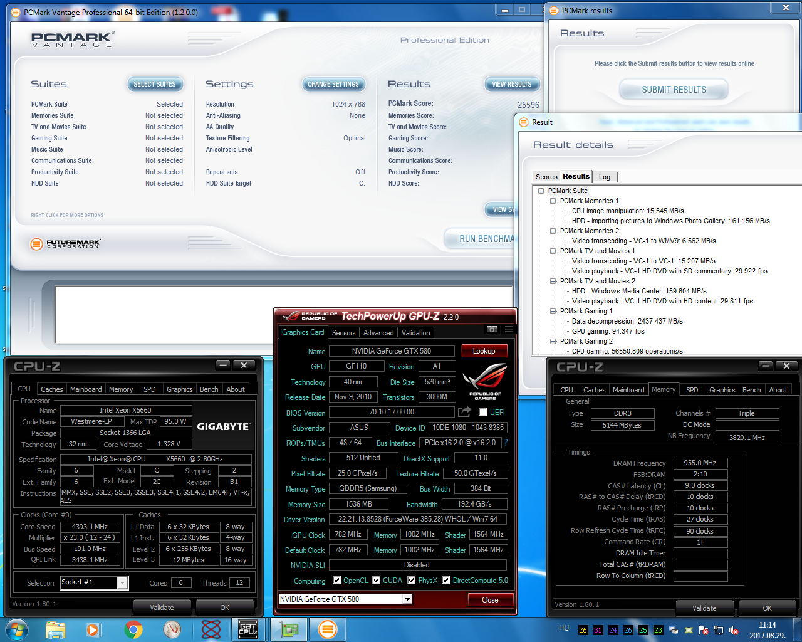Image resolution: width=802 pixels, height=642 pixels.
Task: Click the white round taskbar icon beside Chrome
Action: click(172, 629)
